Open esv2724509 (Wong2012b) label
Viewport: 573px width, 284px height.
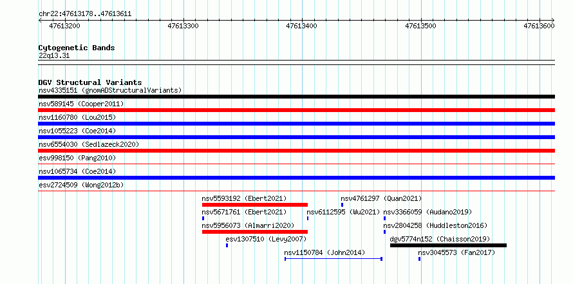coord(81,185)
